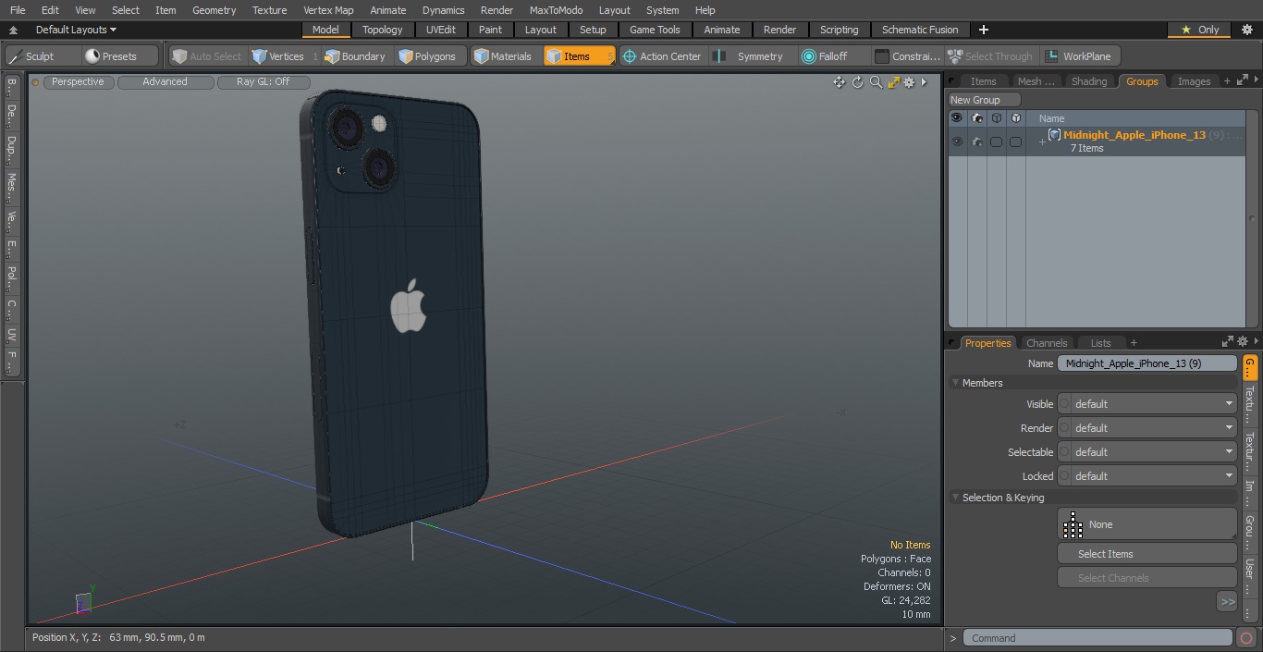The image size is (1263, 652).
Task: Open the Presets browser
Action: pyautogui.click(x=120, y=56)
